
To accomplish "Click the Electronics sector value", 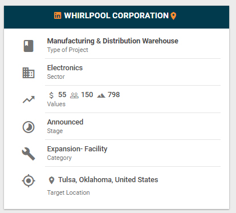I will click(65, 68).
